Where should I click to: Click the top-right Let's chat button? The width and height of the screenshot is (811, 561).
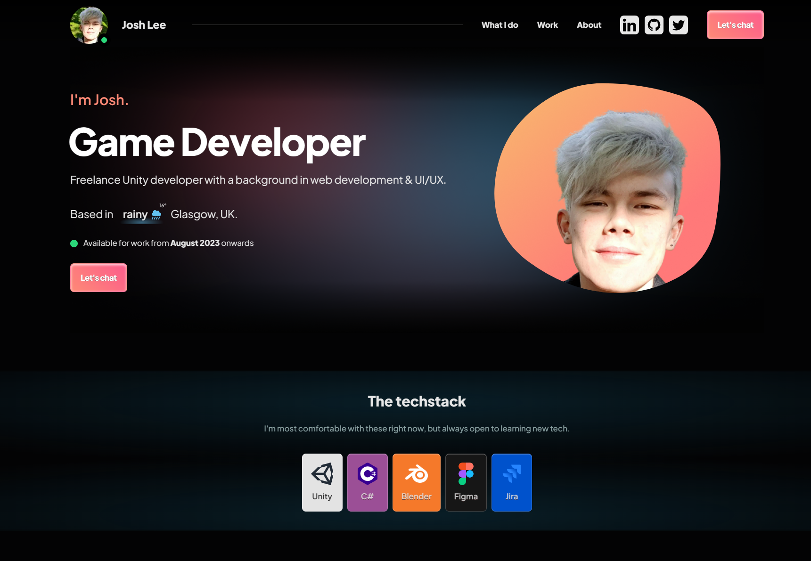[x=735, y=25]
